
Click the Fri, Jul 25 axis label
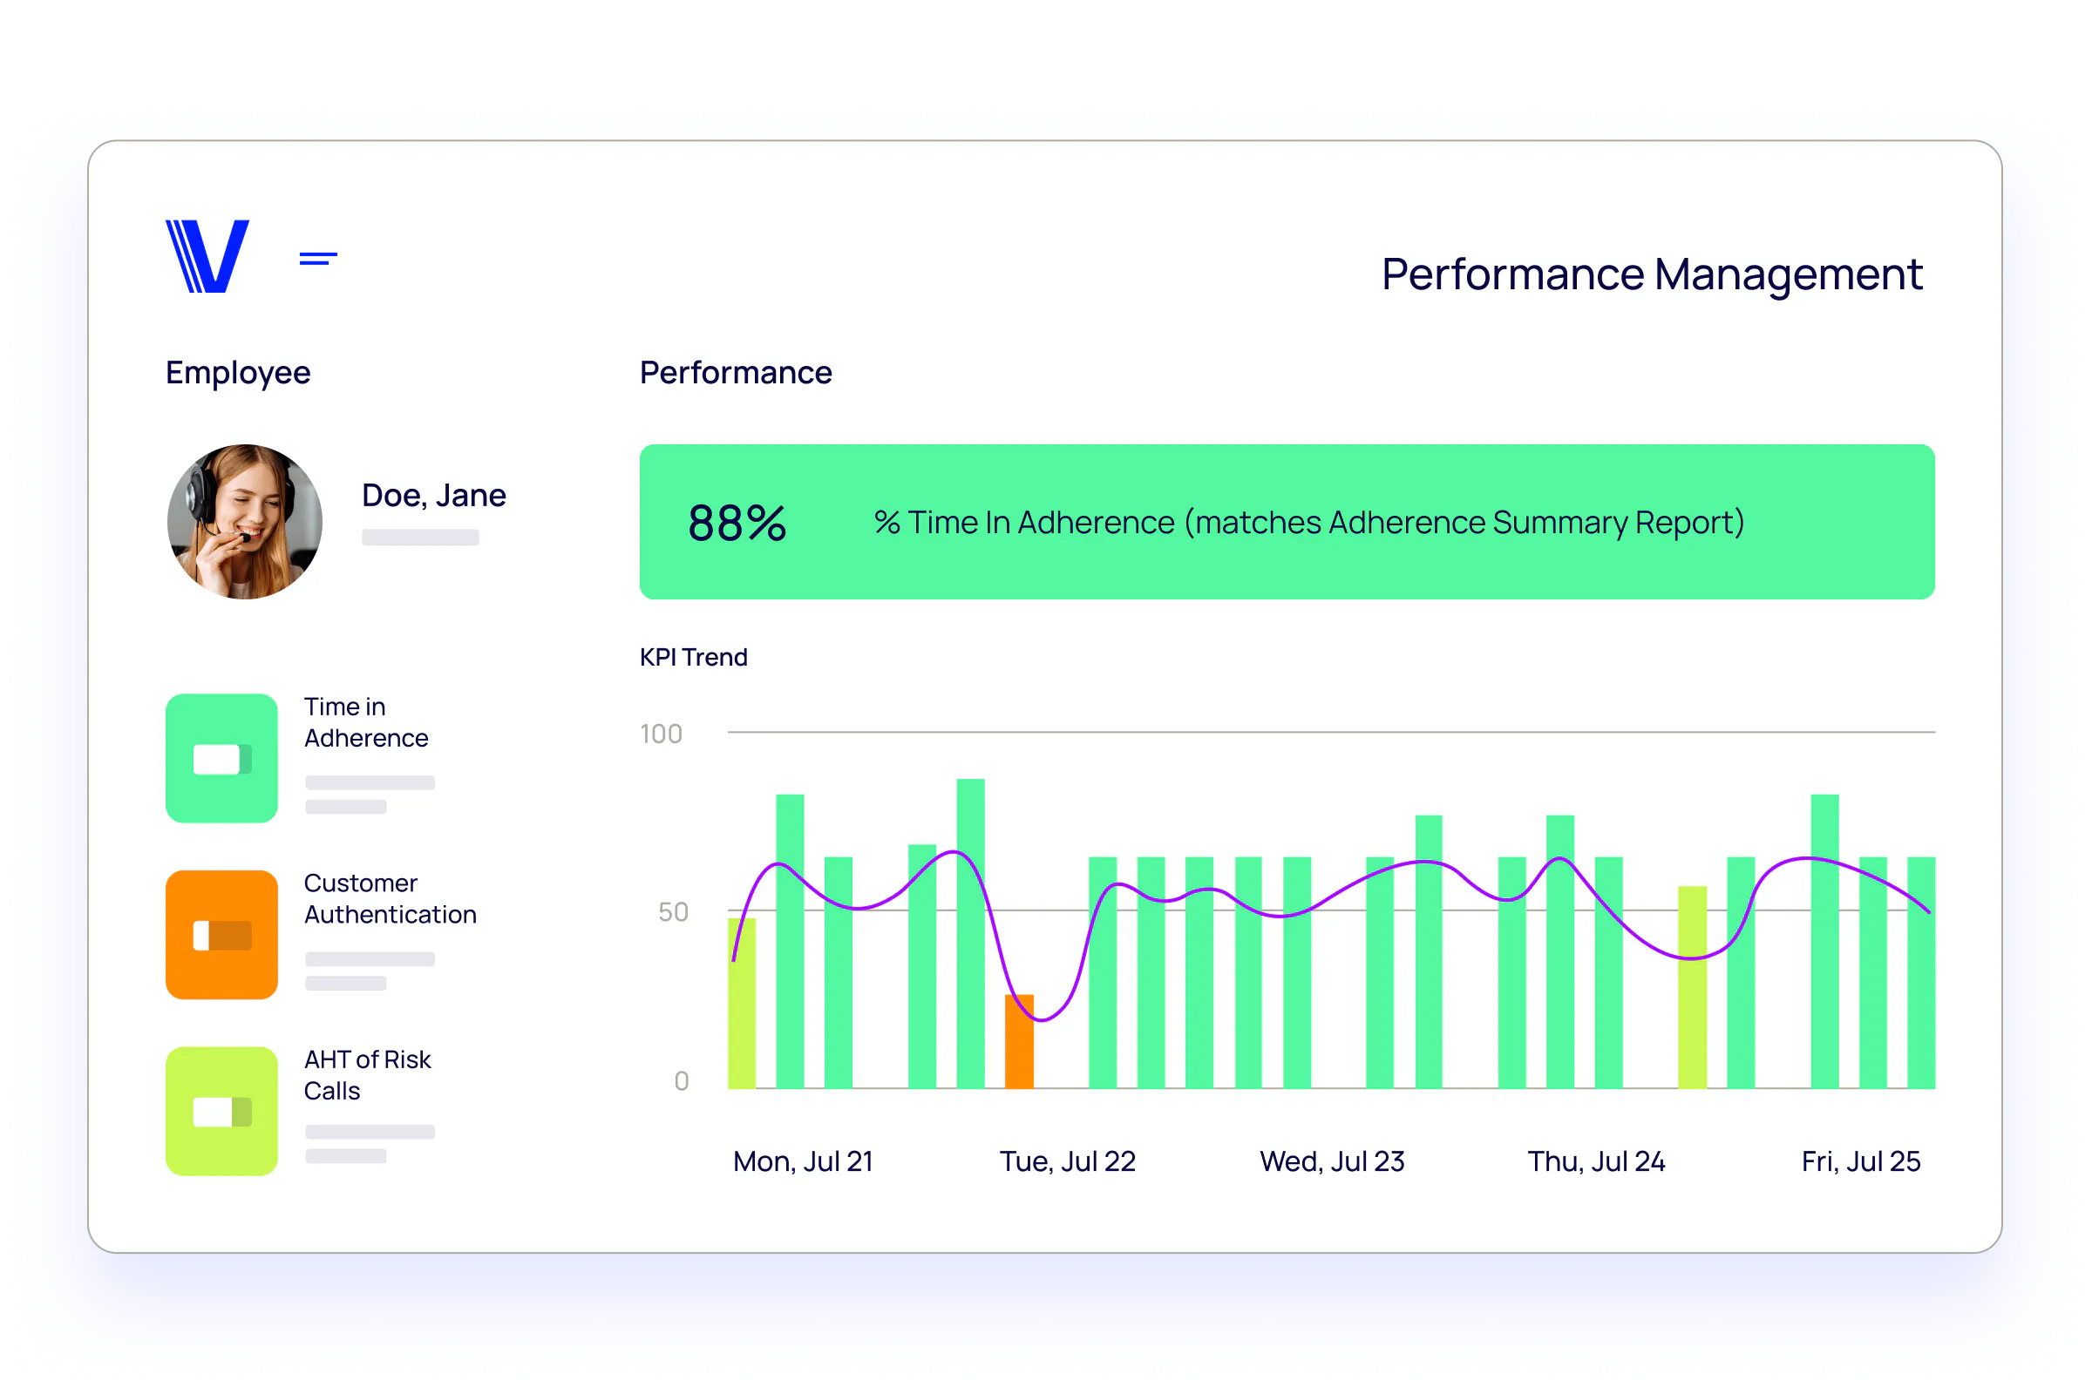click(1861, 1161)
